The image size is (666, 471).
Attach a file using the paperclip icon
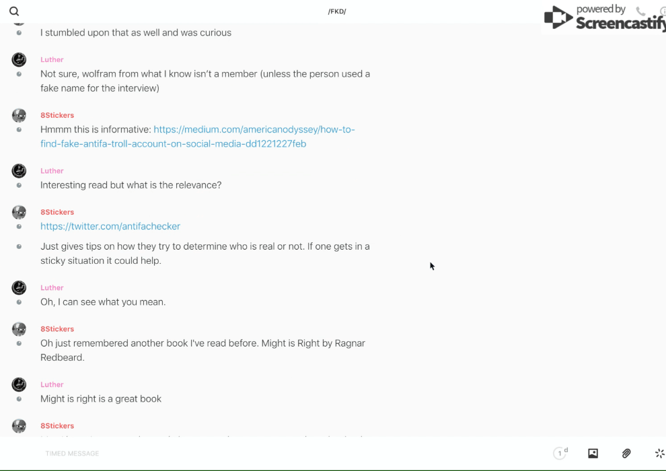pyautogui.click(x=626, y=454)
